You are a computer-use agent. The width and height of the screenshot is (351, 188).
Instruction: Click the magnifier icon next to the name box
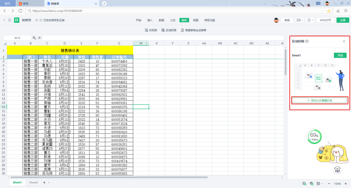34,38
